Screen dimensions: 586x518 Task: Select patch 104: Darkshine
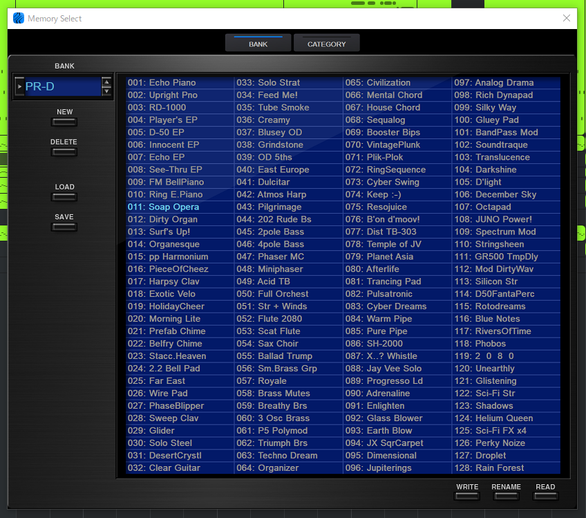pyautogui.click(x=507, y=169)
